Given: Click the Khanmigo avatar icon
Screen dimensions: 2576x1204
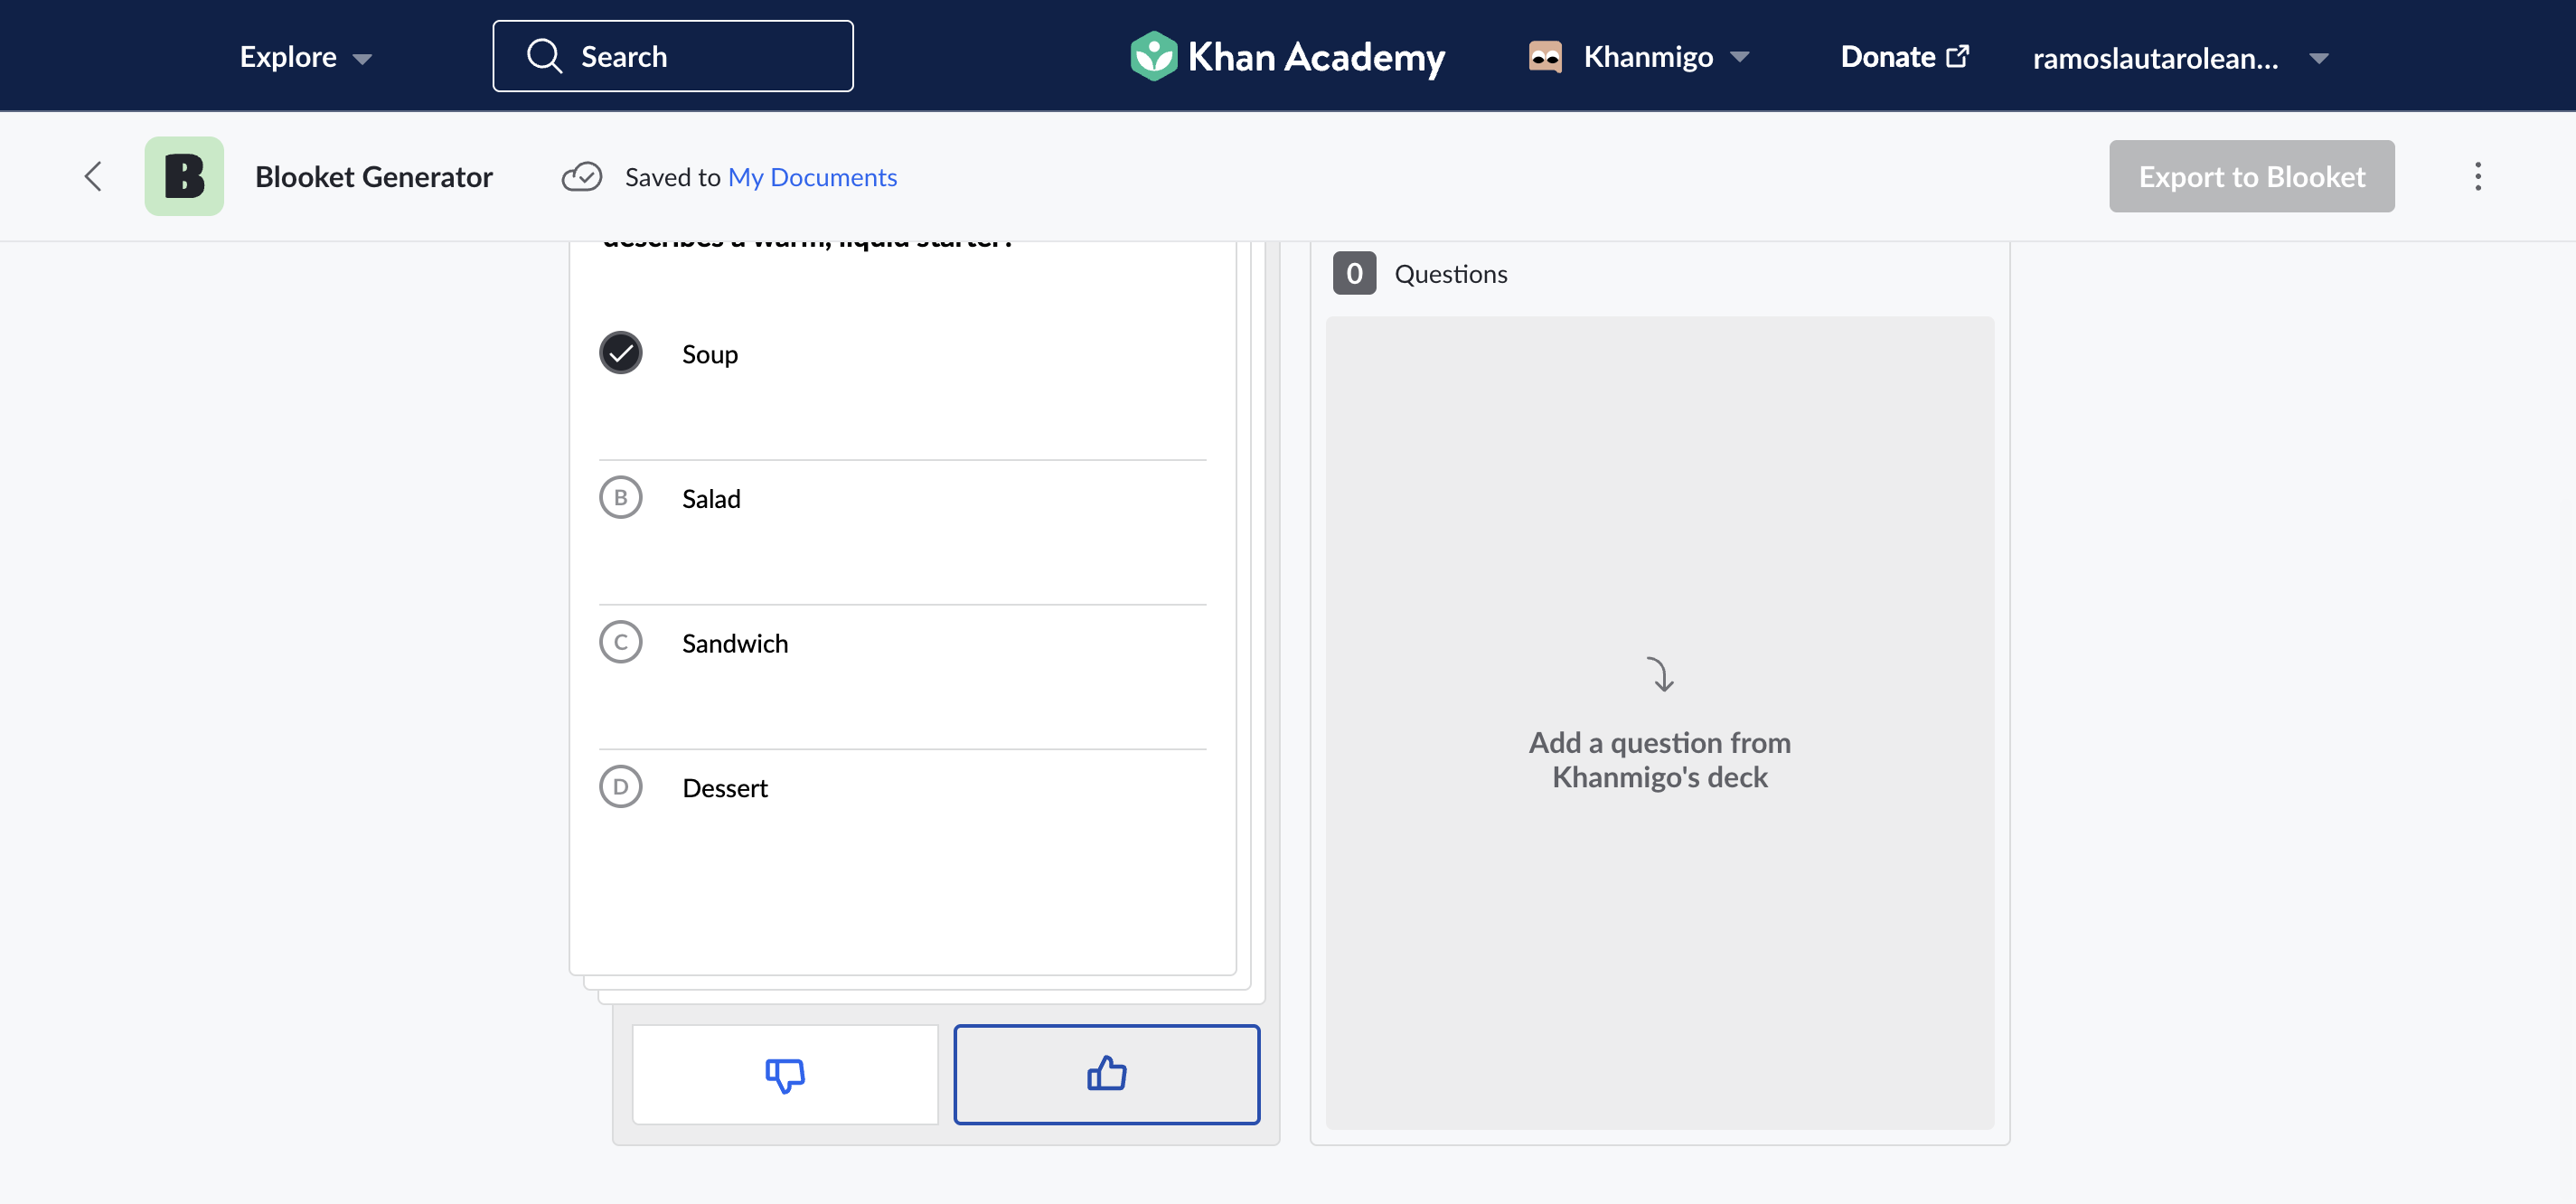Looking at the screenshot, I should pyautogui.click(x=1545, y=56).
